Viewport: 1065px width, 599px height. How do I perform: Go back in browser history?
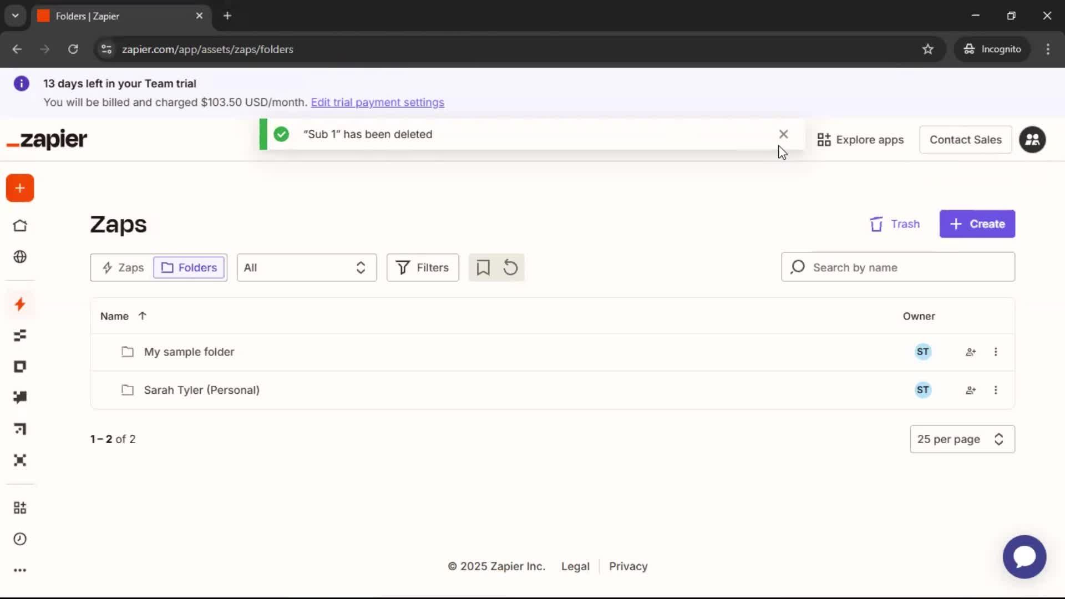[17, 49]
